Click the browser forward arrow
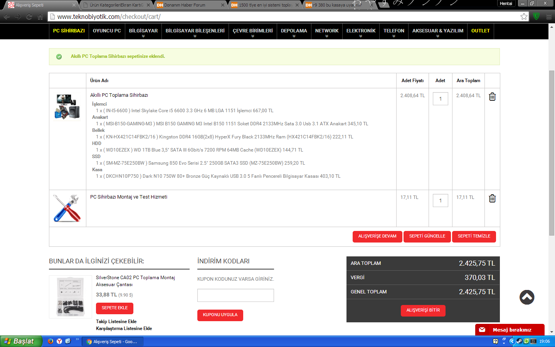Viewport: 555px width, 347px height. tap(18, 17)
